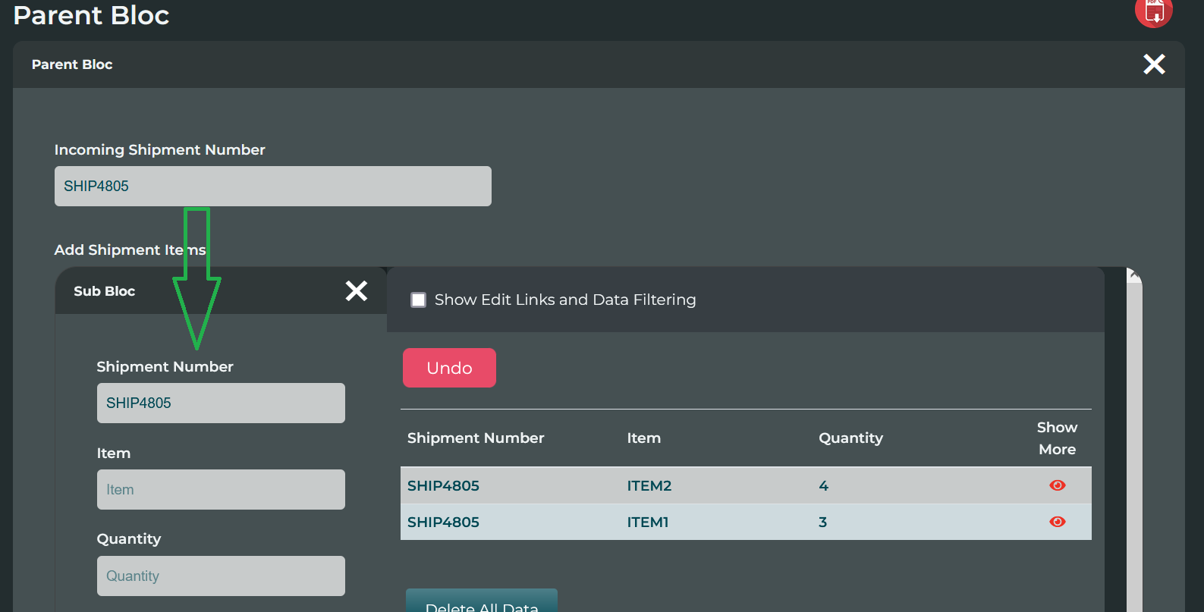The width and height of the screenshot is (1204, 612).
Task: Click the Parent Bloc panel header title
Action: click(x=72, y=64)
